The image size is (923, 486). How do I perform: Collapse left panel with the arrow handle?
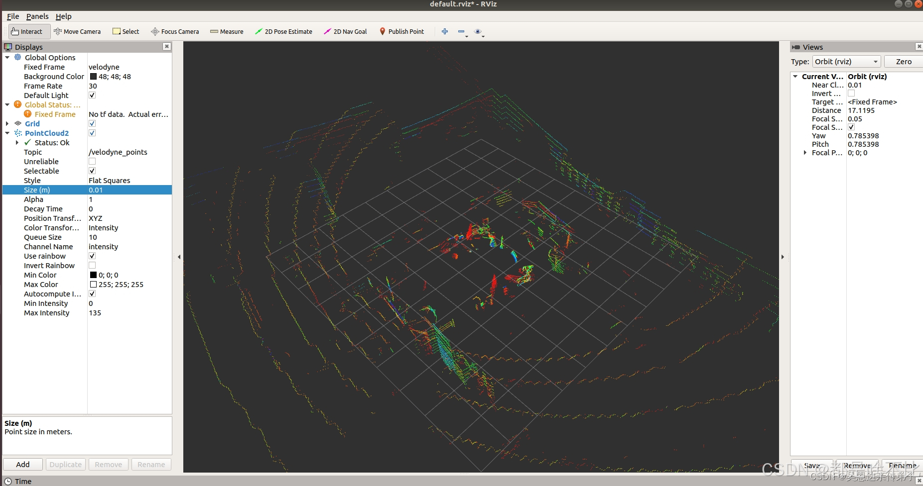pyautogui.click(x=179, y=257)
